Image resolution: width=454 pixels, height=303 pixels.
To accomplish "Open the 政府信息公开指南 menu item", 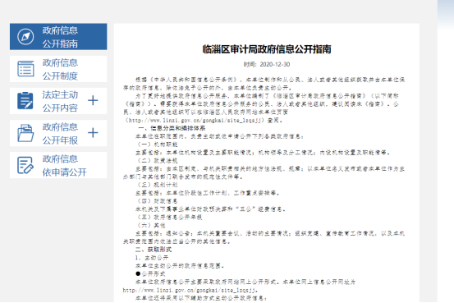I will tap(58, 37).
